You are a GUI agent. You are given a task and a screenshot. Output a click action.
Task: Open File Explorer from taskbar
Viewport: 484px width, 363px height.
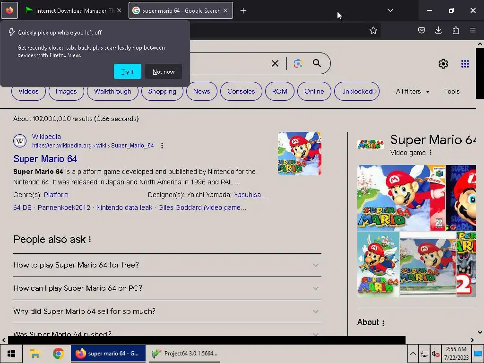[35, 354]
